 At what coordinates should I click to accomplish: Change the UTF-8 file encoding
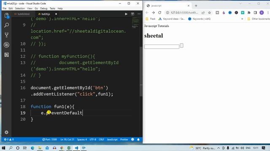(93, 140)
